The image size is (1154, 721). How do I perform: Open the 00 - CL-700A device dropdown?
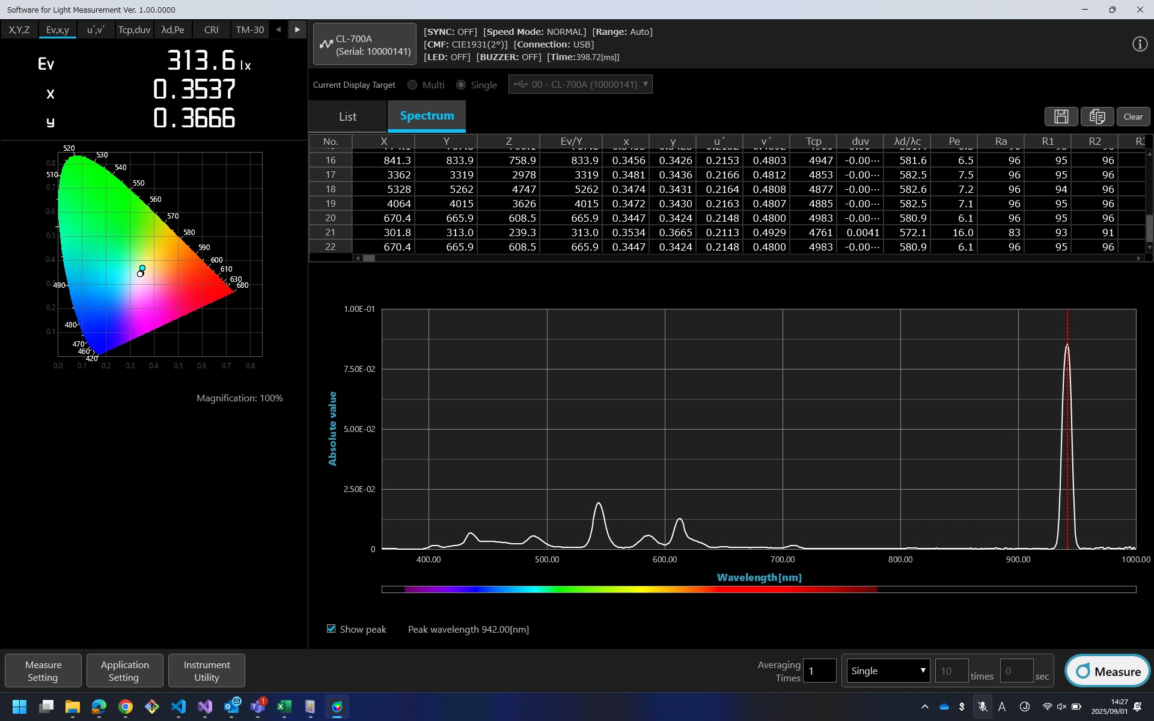580,84
